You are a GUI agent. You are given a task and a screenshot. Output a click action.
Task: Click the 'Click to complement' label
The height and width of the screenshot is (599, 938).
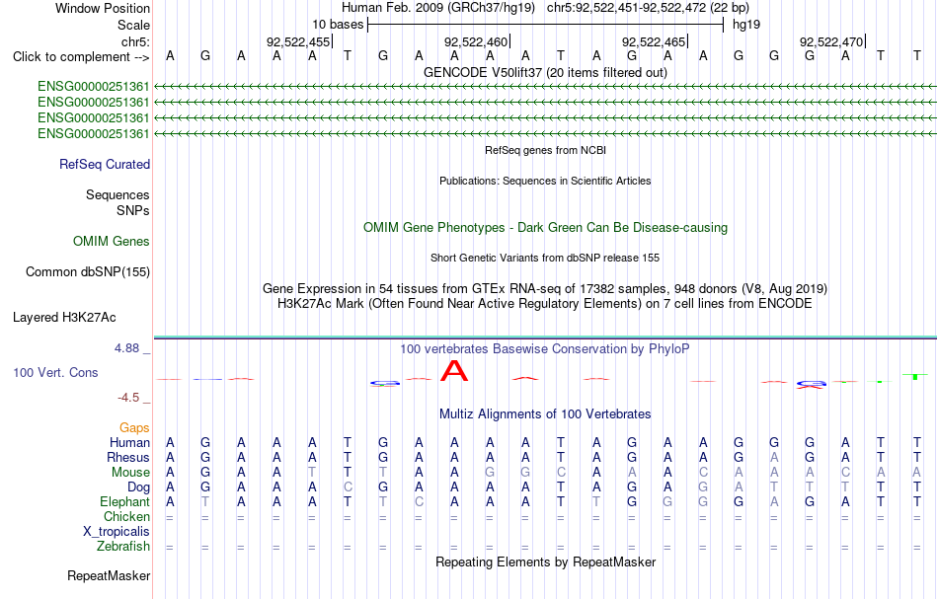coord(81,57)
